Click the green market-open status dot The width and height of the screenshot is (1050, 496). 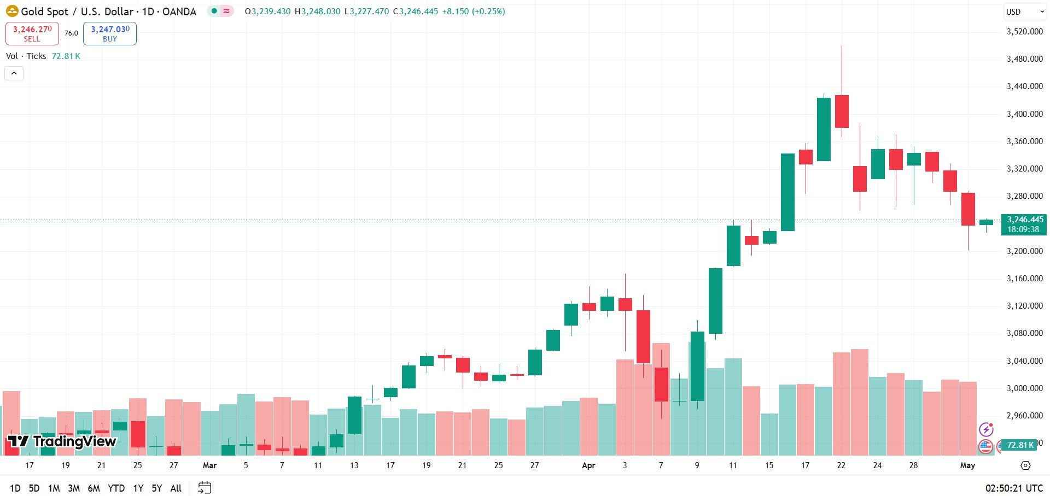coord(214,11)
